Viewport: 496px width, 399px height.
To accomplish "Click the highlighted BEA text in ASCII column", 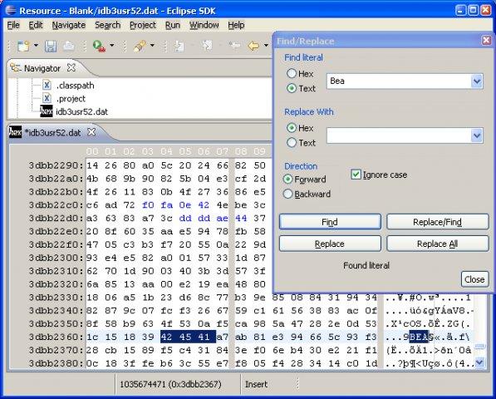I will click(419, 337).
